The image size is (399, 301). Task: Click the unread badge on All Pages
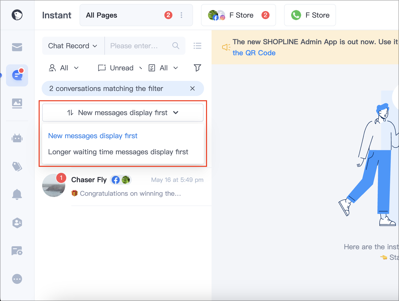(168, 15)
